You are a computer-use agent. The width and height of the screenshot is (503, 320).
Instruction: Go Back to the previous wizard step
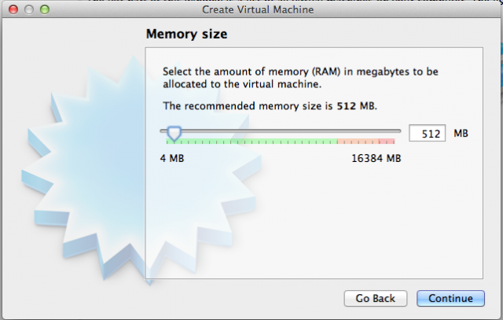376,299
